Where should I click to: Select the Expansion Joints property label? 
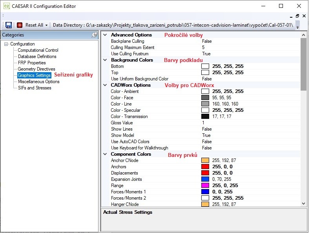click(x=126, y=179)
